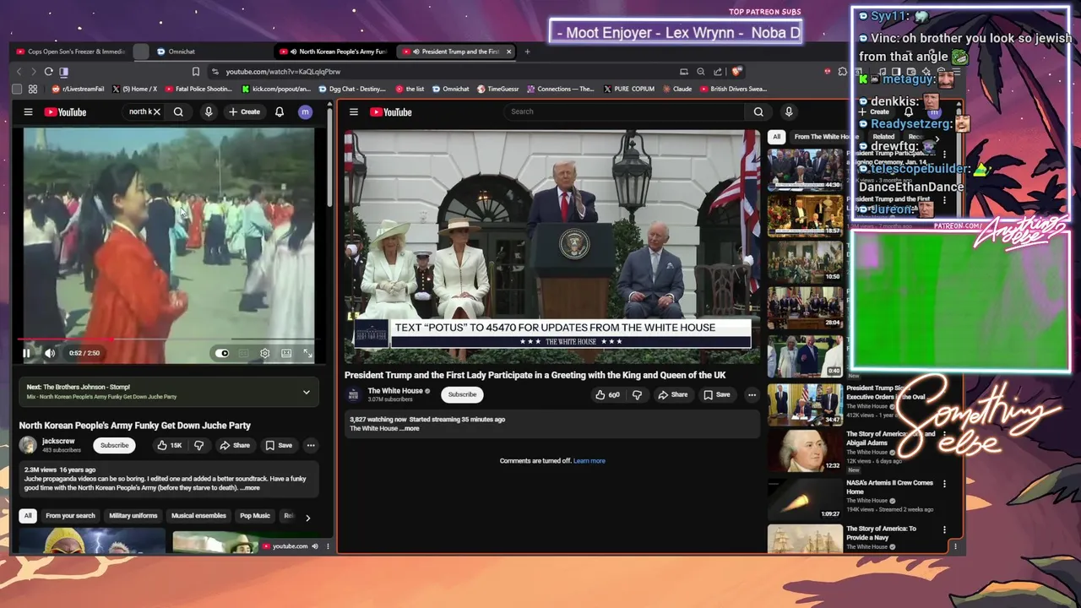
Task: Seek on the North Korean video progress bar
Action: coord(166,340)
